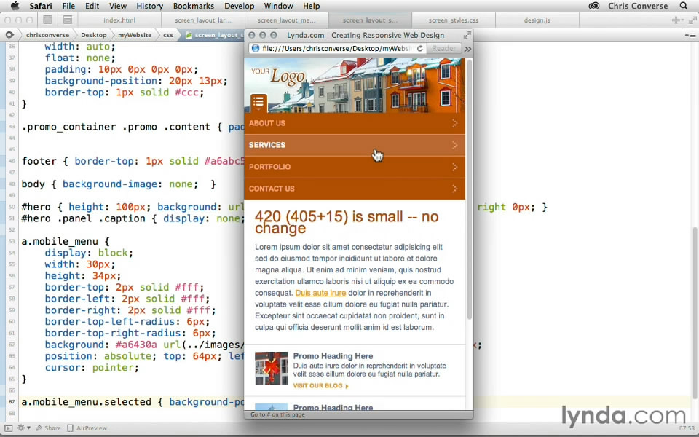The image size is (699, 437).
Task: Select css folder in the path bar
Action: tap(167, 35)
